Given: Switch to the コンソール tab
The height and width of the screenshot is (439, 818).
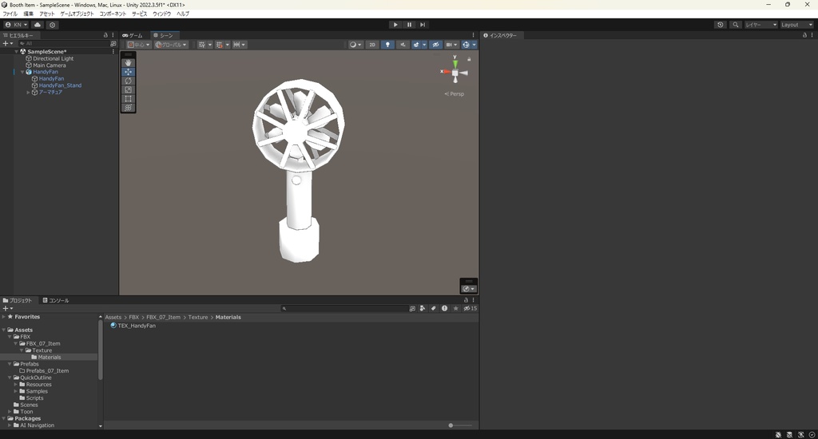Looking at the screenshot, I should [x=56, y=300].
